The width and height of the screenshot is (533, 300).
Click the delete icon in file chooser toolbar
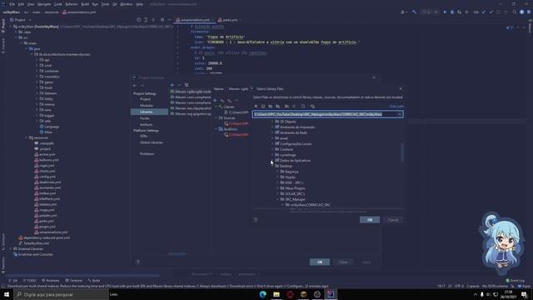(x=294, y=106)
